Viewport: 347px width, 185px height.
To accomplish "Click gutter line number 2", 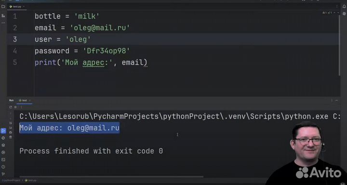I will pos(15,28).
